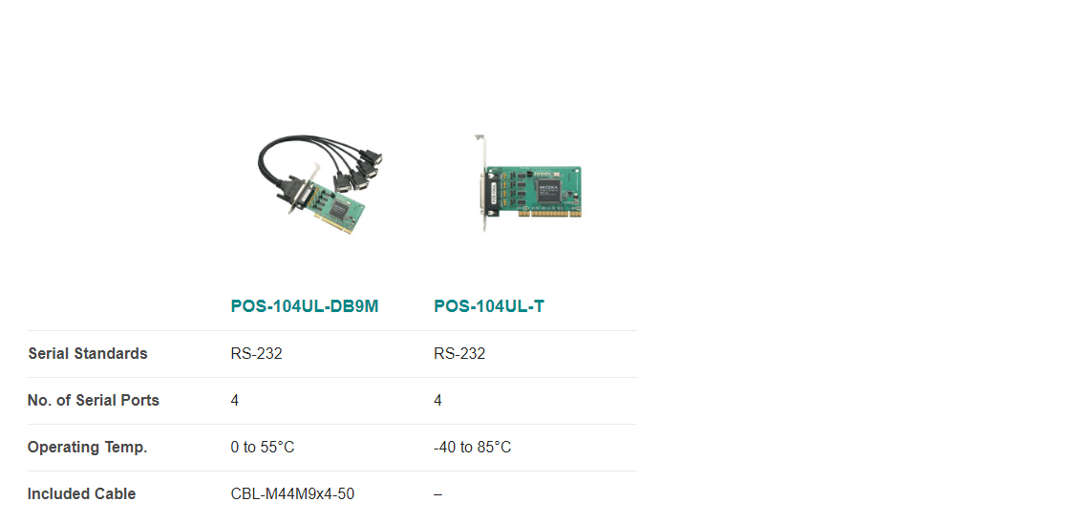Click the metal bracket on the POS-104UL-T image
Screen dimensions: 1065x523
483,183
